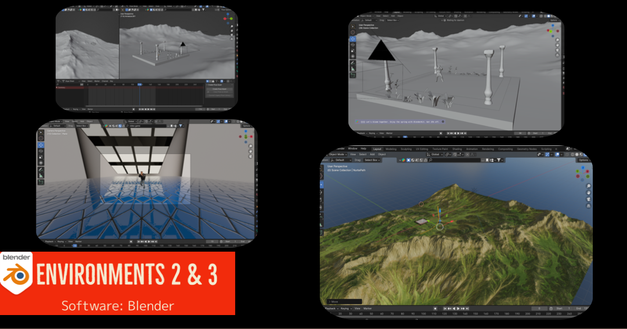The height and width of the screenshot is (329, 627).
Task: Click the blue playhead marker in blue-floor timeline
Action: click(x=74, y=245)
